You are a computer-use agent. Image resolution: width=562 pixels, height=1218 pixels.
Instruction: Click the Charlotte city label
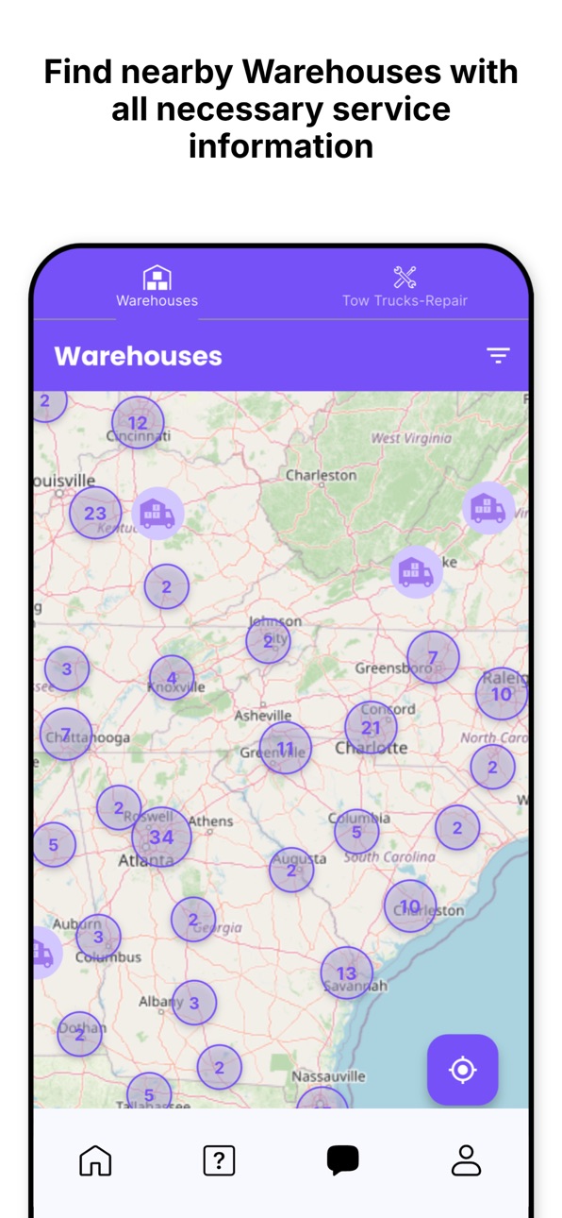click(372, 748)
